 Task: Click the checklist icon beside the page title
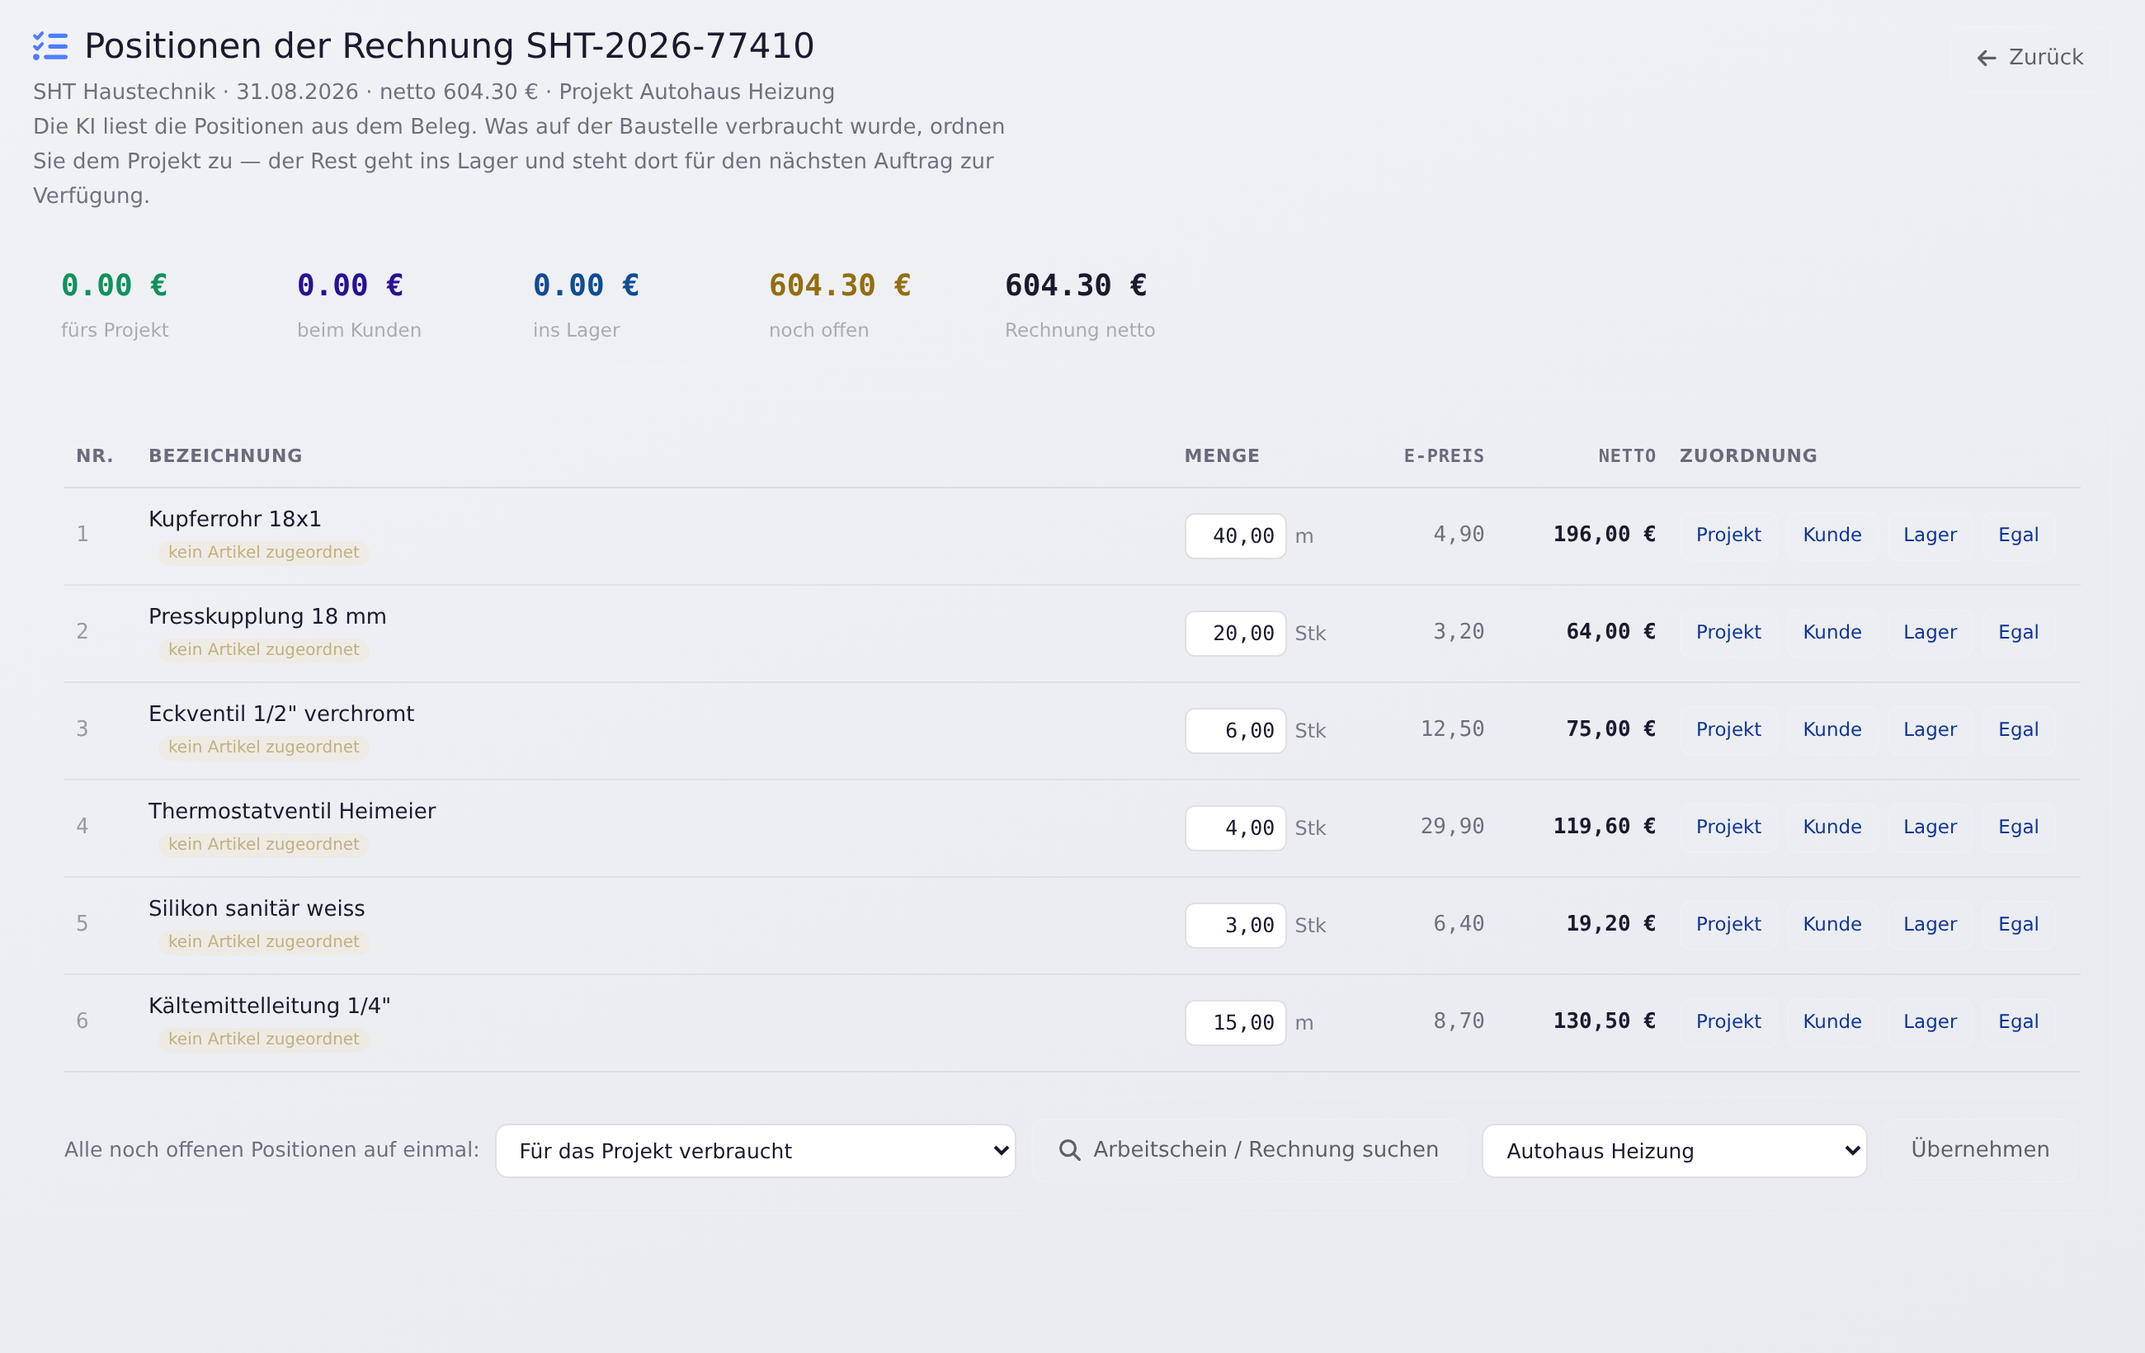coord(49,46)
